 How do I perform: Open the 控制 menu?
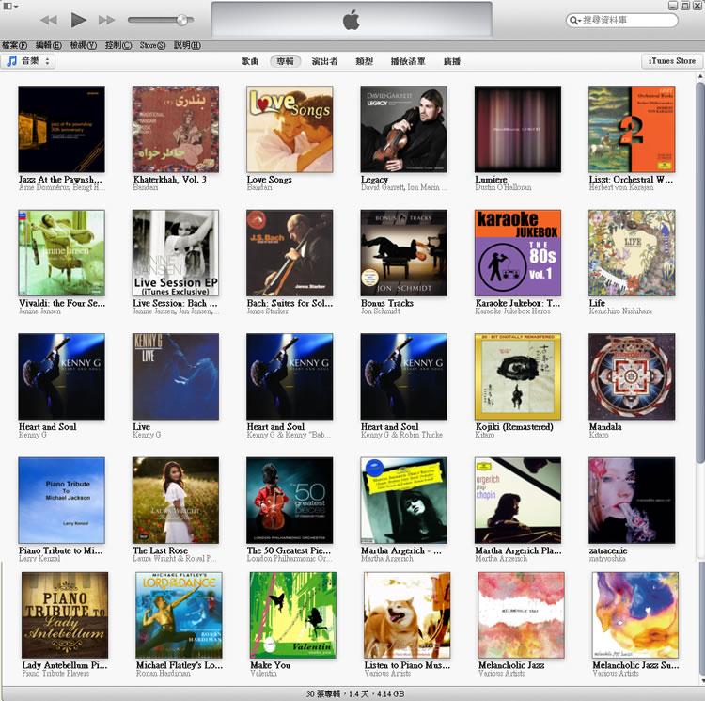118,45
